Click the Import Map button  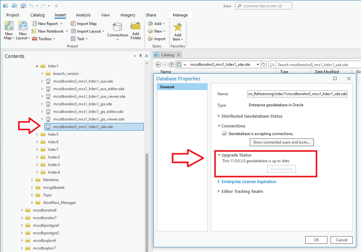83,23
